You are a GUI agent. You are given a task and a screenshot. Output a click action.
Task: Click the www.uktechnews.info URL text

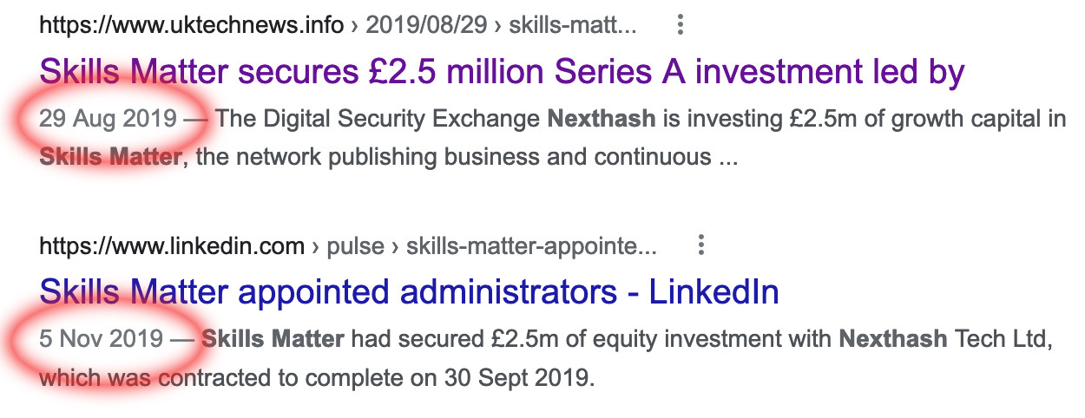point(191,25)
